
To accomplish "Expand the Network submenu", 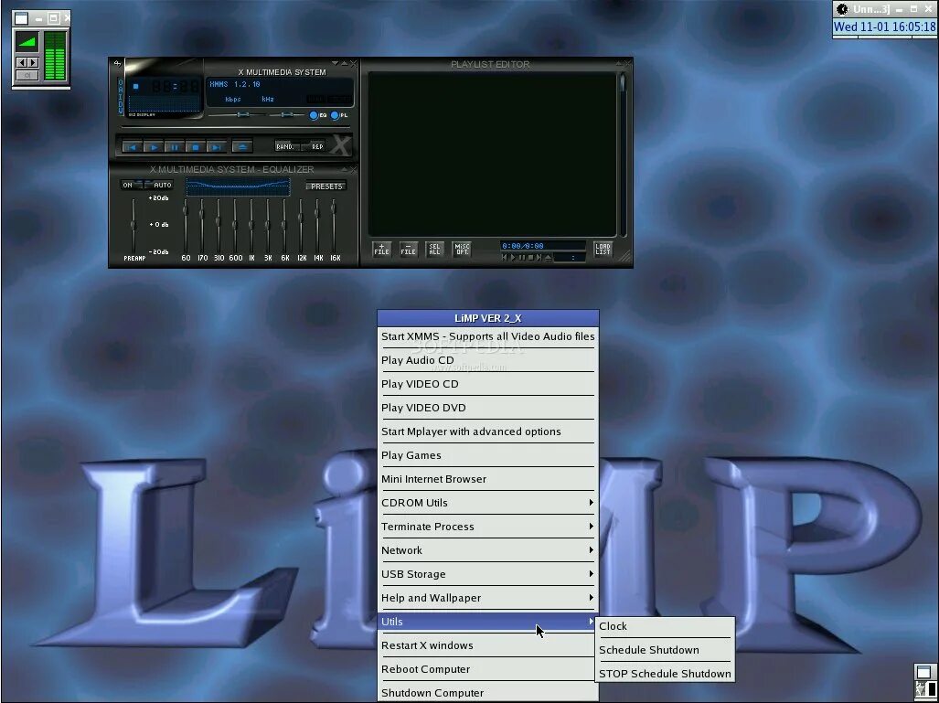I will 488,550.
